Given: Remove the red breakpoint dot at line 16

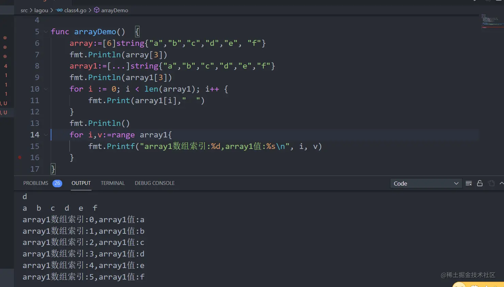Looking at the screenshot, I should click(20, 157).
